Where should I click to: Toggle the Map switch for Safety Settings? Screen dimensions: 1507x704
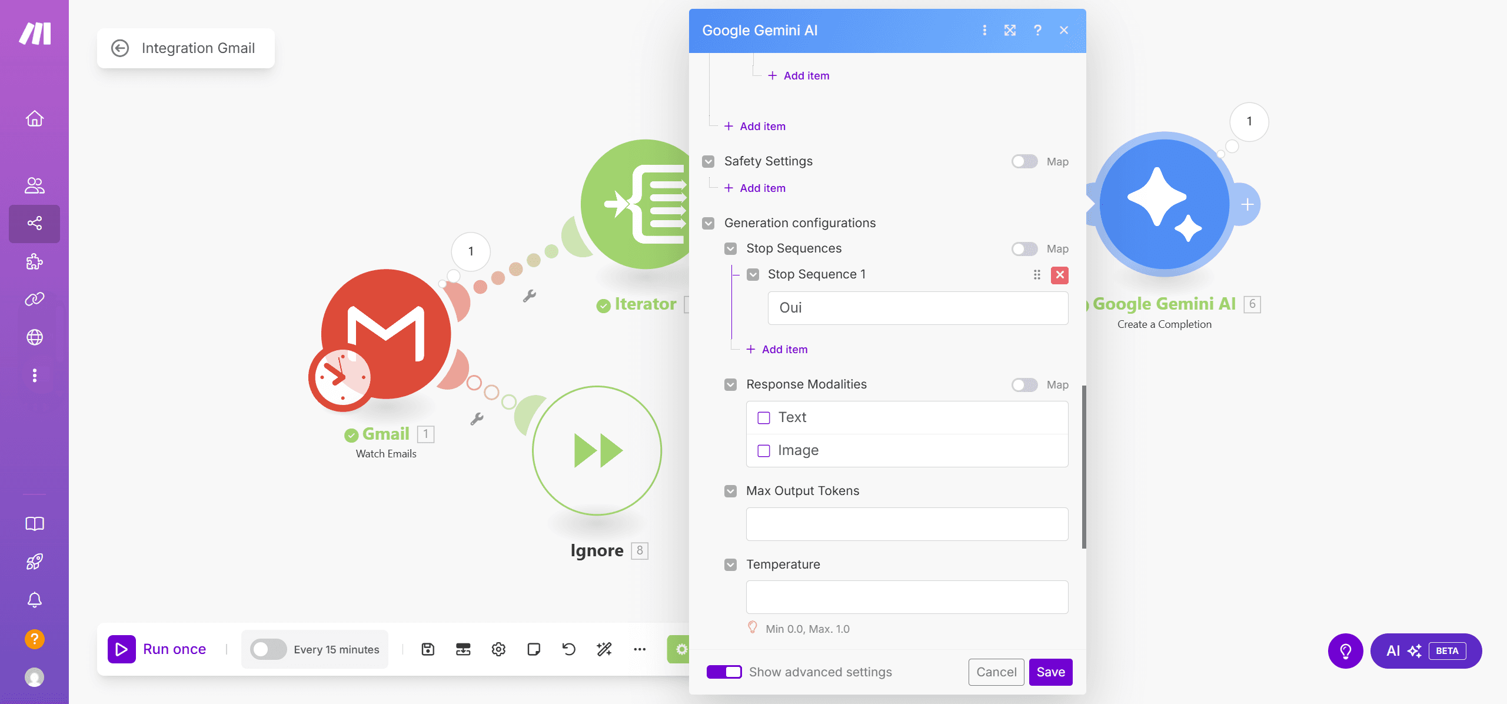tap(1024, 162)
